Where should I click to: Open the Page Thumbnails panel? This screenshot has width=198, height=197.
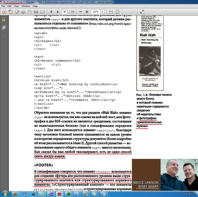click(4, 28)
